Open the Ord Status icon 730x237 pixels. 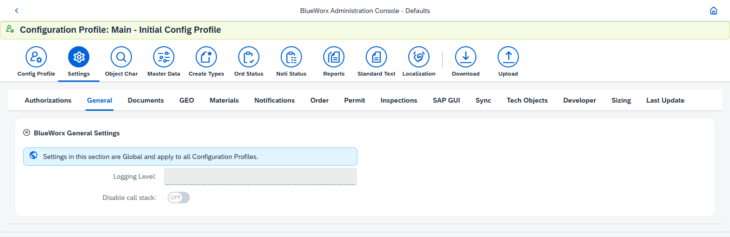pos(249,57)
